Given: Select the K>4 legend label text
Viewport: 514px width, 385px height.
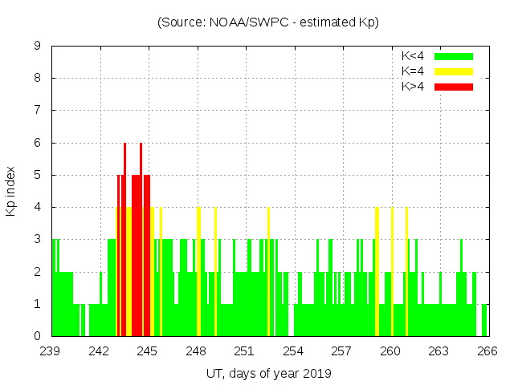Looking at the screenshot, I should click(x=413, y=87).
